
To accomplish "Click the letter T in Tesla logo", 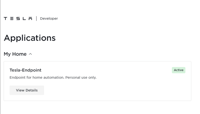I will [x=5, y=19].
